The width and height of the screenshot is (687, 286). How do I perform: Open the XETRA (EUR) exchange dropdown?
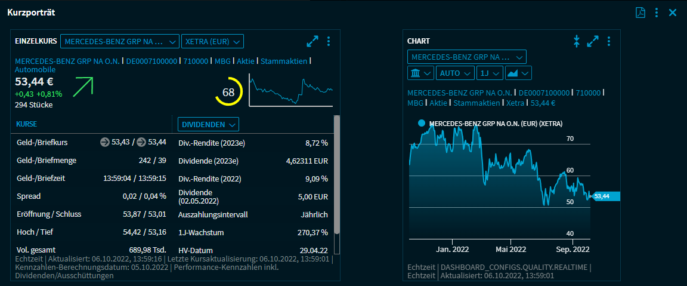pyautogui.click(x=212, y=41)
